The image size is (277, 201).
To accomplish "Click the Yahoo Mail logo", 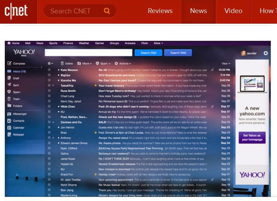I will pyautogui.click(x=24, y=52).
